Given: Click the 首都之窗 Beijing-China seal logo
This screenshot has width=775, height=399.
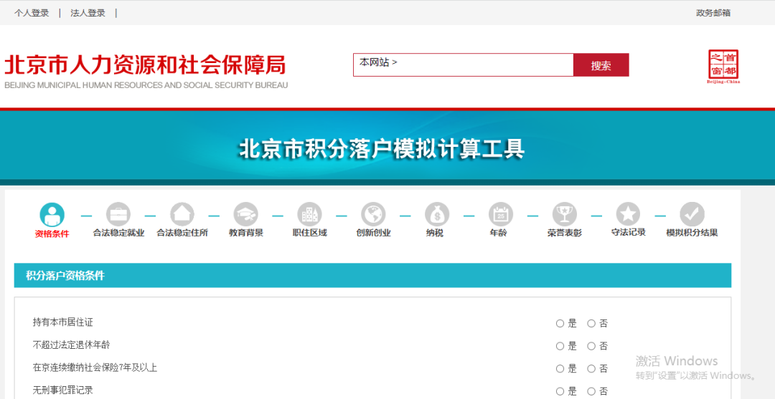Looking at the screenshot, I should tap(723, 67).
